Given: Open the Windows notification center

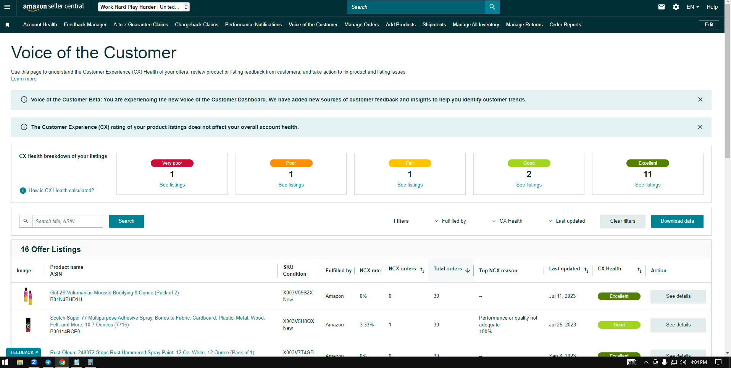Looking at the screenshot, I should (x=718, y=362).
